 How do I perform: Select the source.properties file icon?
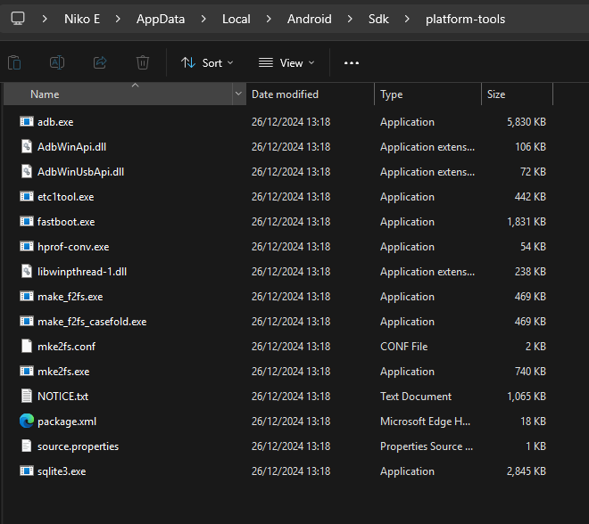click(27, 446)
